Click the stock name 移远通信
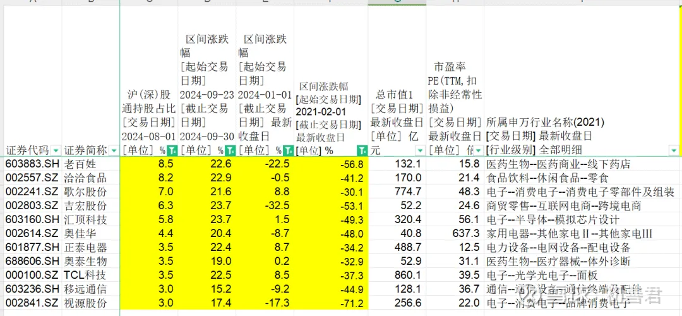The height and width of the screenshot is (316, 682). point(85,289)
